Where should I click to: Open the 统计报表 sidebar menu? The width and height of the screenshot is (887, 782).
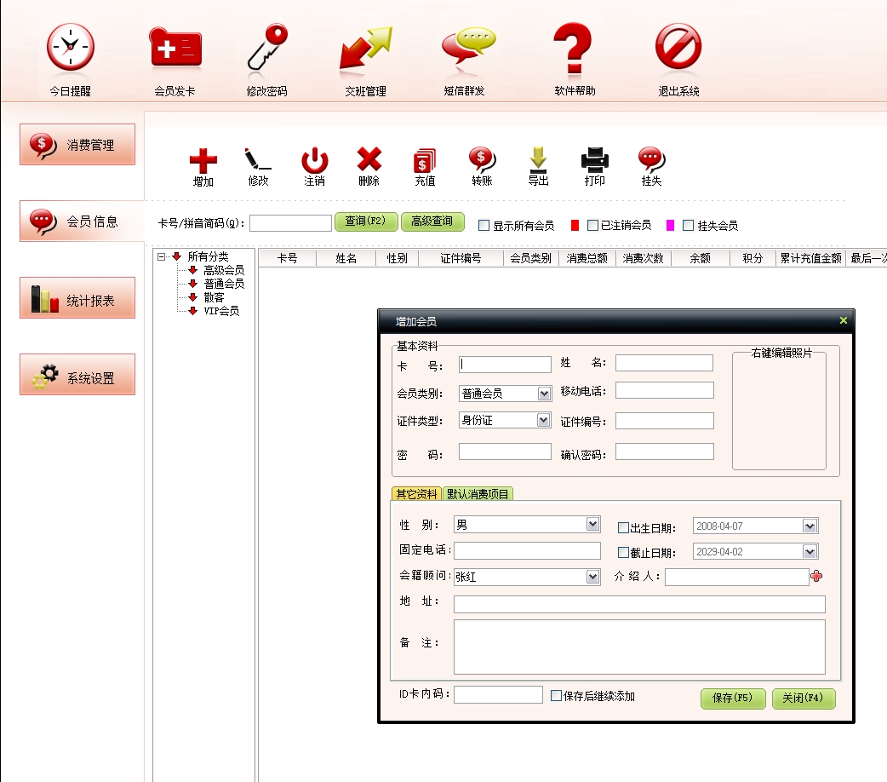77,299
